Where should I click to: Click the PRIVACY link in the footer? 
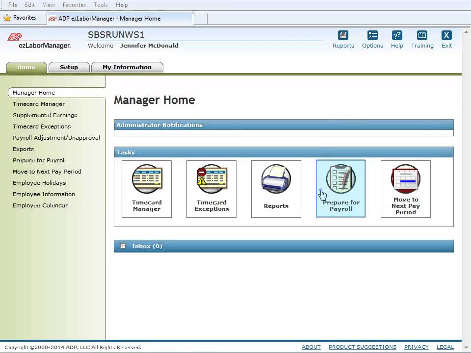pos(416,347)
